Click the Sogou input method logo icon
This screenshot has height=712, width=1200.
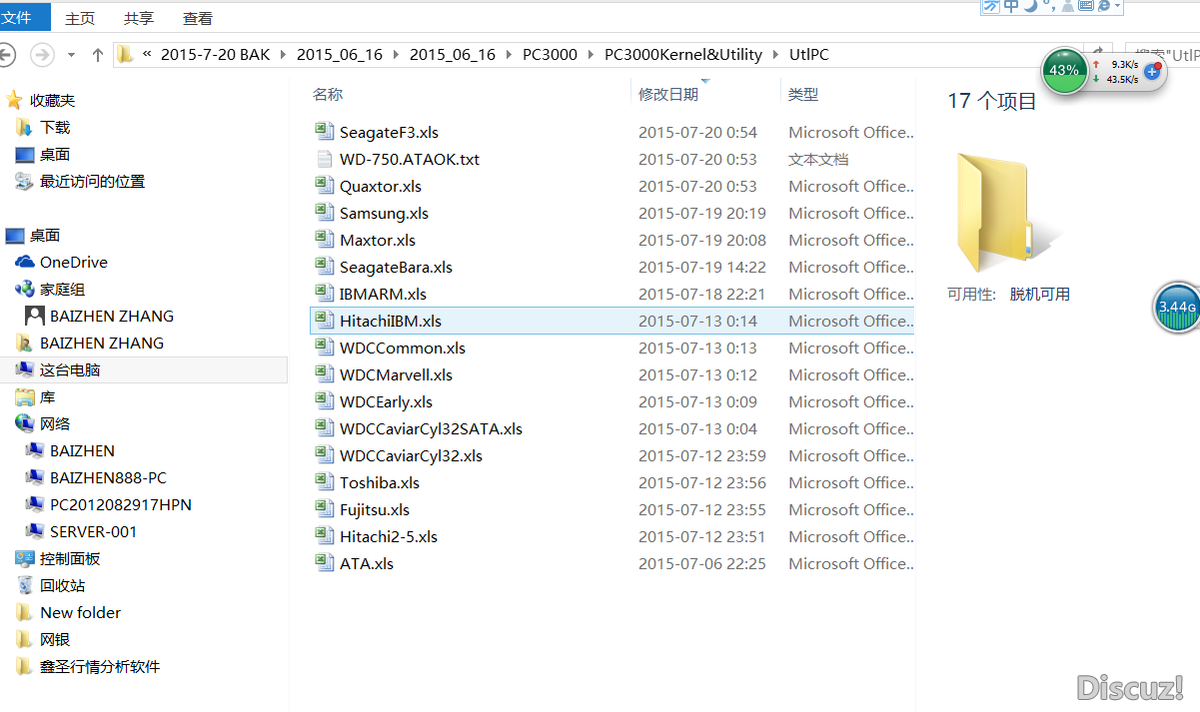pos(990,6)
